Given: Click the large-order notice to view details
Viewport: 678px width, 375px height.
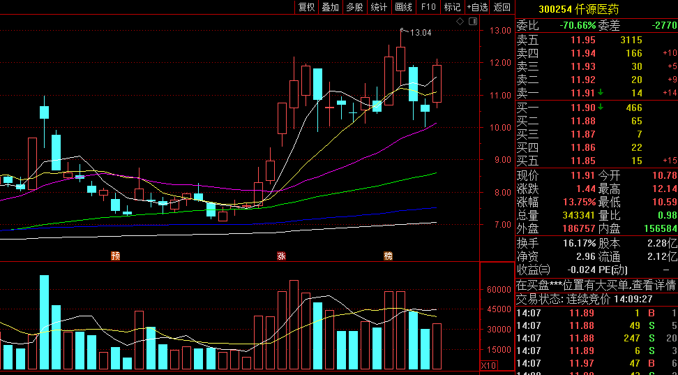Looking at the screenshot, I should (x=596, y=285).
